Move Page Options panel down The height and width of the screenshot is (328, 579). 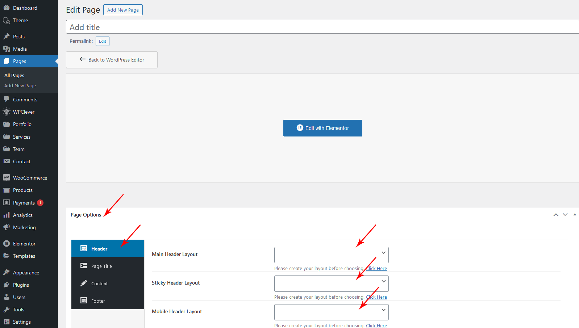565,215
